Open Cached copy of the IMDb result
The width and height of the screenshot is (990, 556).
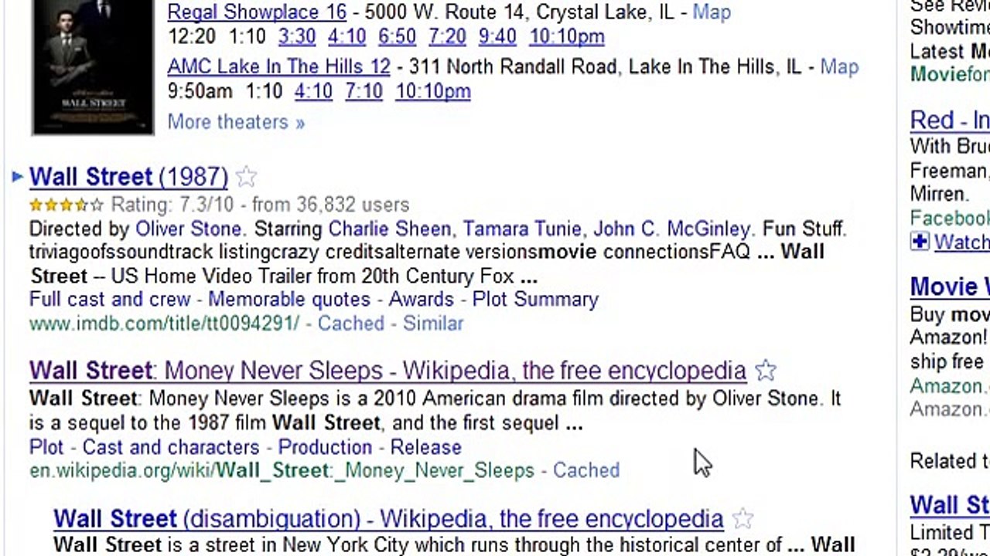coord(350,324)
